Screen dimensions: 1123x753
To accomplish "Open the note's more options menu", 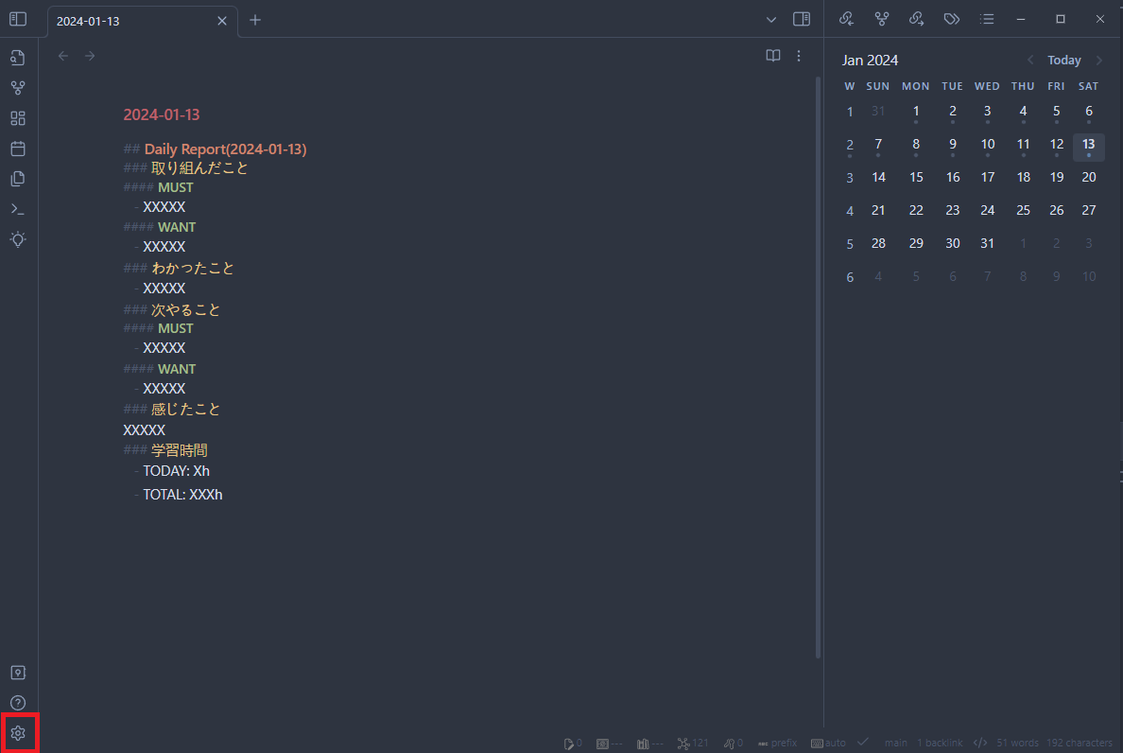I will (799, 56).
